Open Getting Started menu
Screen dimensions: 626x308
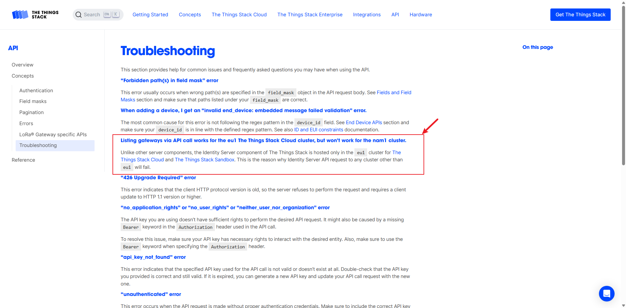(150, 15)
